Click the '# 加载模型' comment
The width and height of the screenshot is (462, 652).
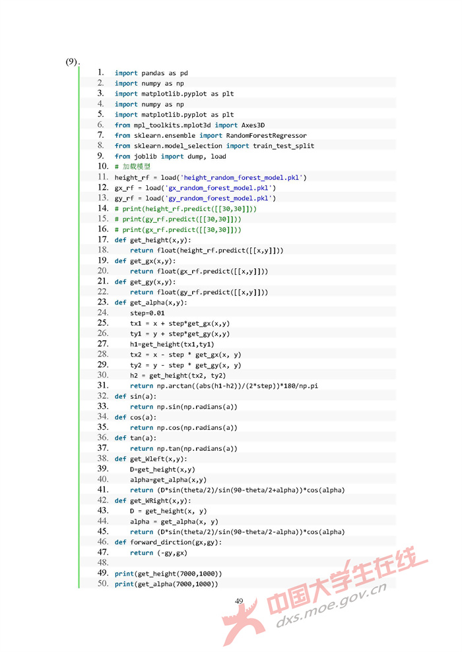point(133,167)
